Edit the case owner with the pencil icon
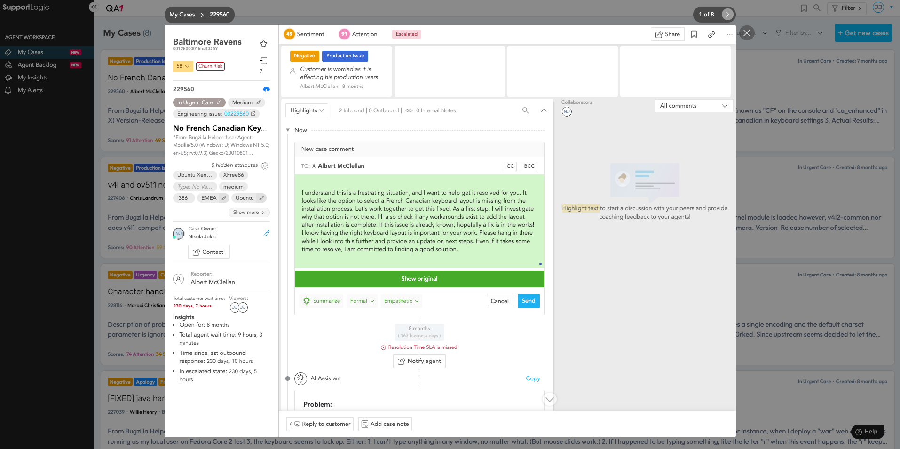 [x=267, y=233]
